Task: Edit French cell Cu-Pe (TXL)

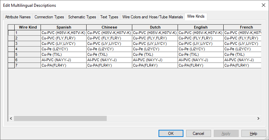Action: (x=242, y=54)
